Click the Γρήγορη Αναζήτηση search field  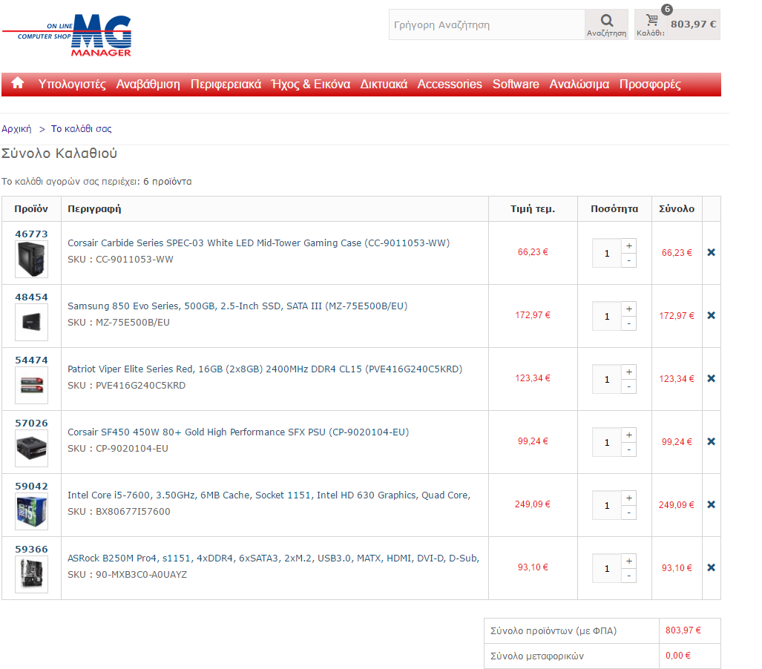[487, 24]
